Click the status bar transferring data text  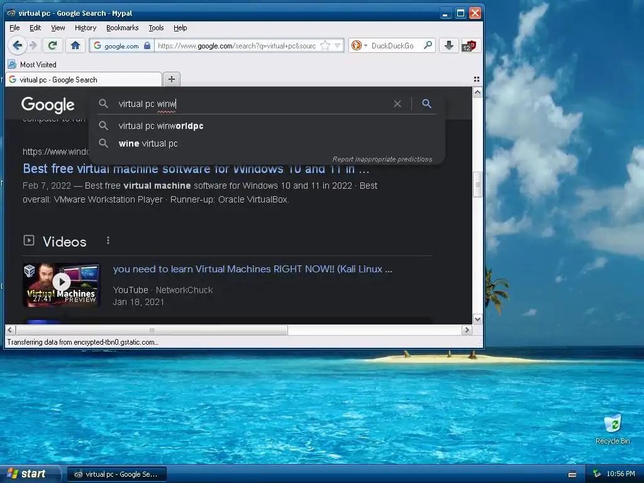click(x=82, y=341)
